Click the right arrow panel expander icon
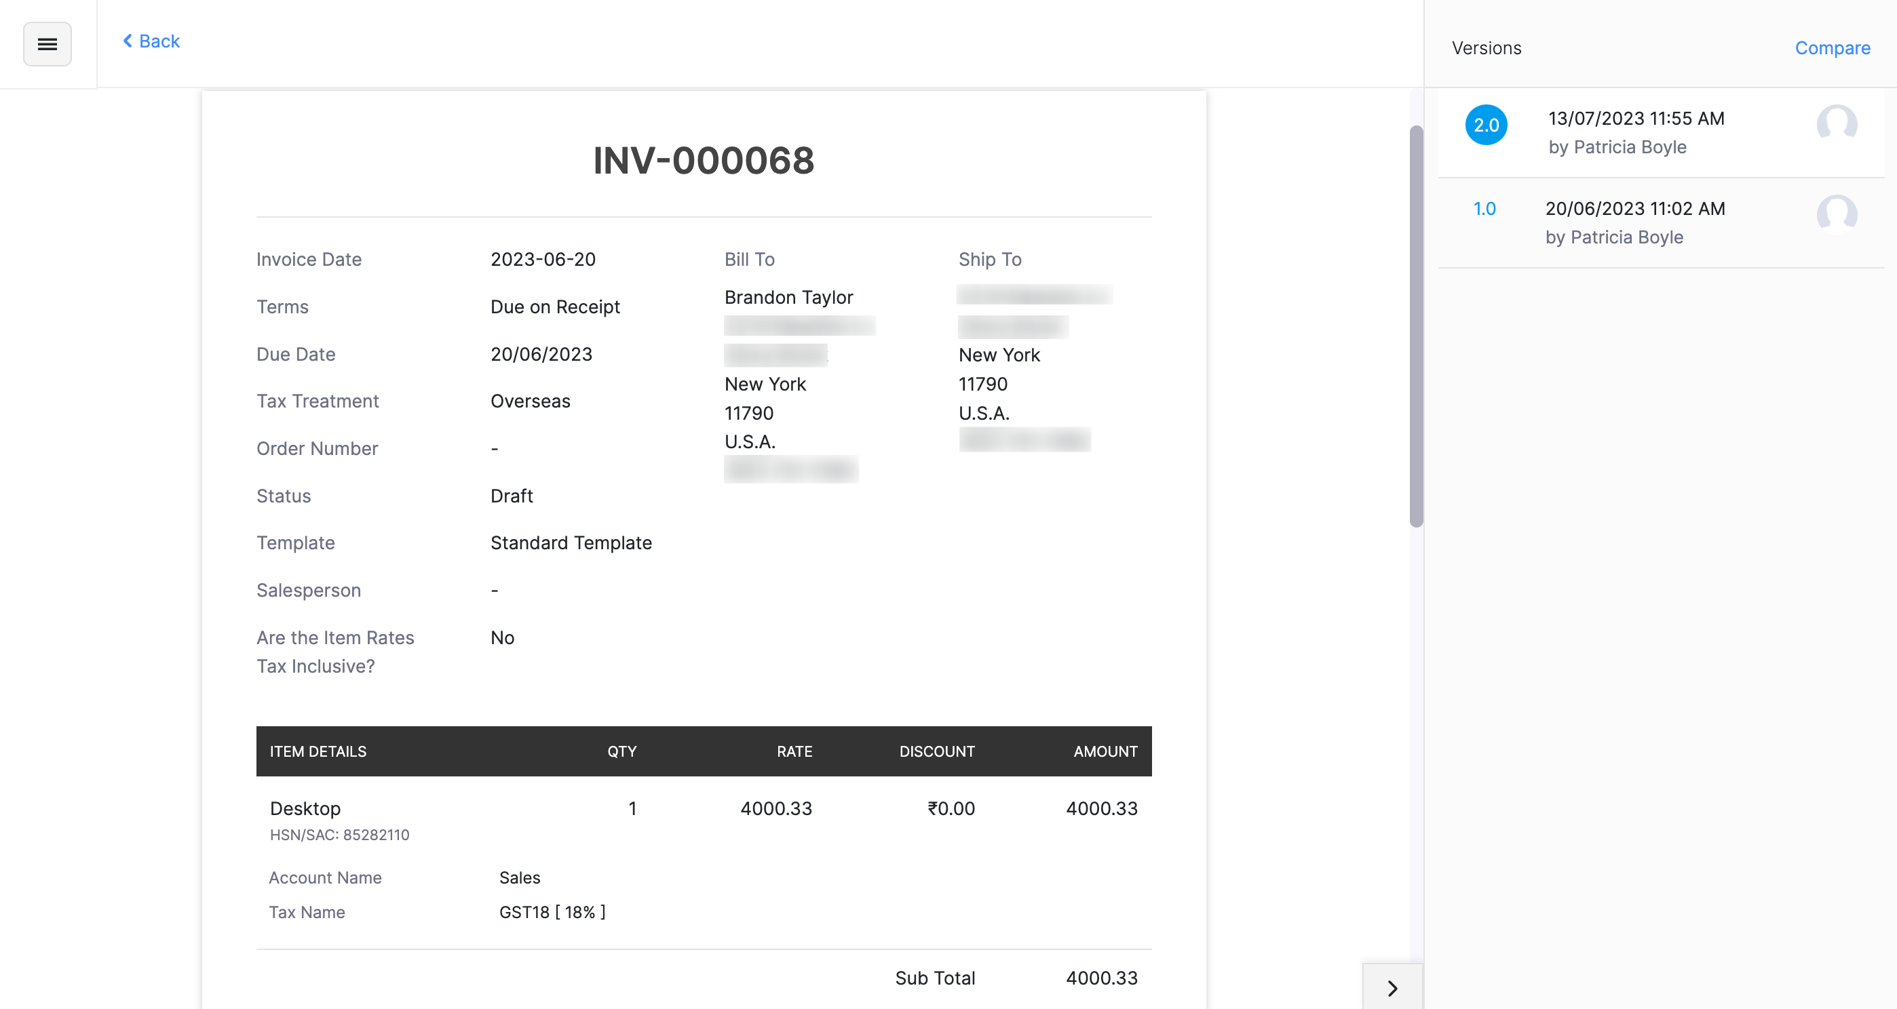 pos(1392,989)
